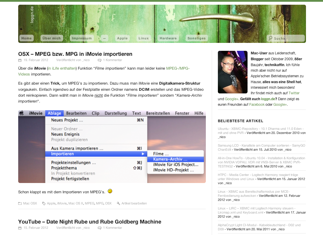
Task: Open the Ubuntu - XBMC-Repository popular article
Action: 260,131
